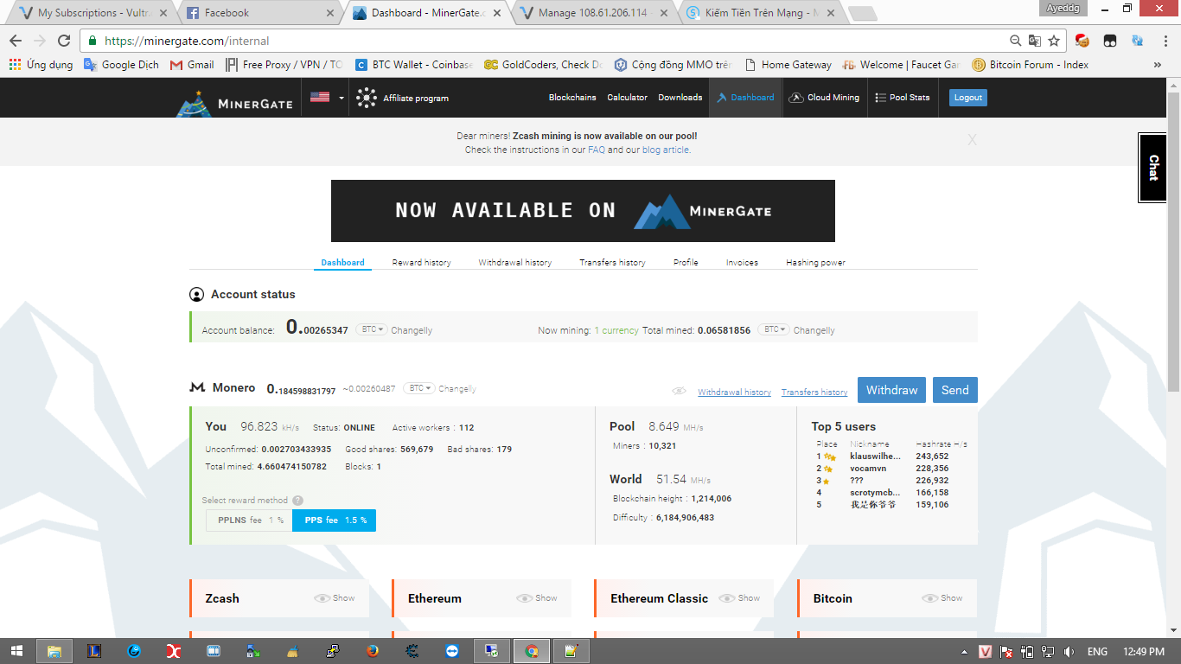Toggle Monero visibility eye icon
Image resolution: width=1181 pixels, height=664 pixels.
(680, 392)
